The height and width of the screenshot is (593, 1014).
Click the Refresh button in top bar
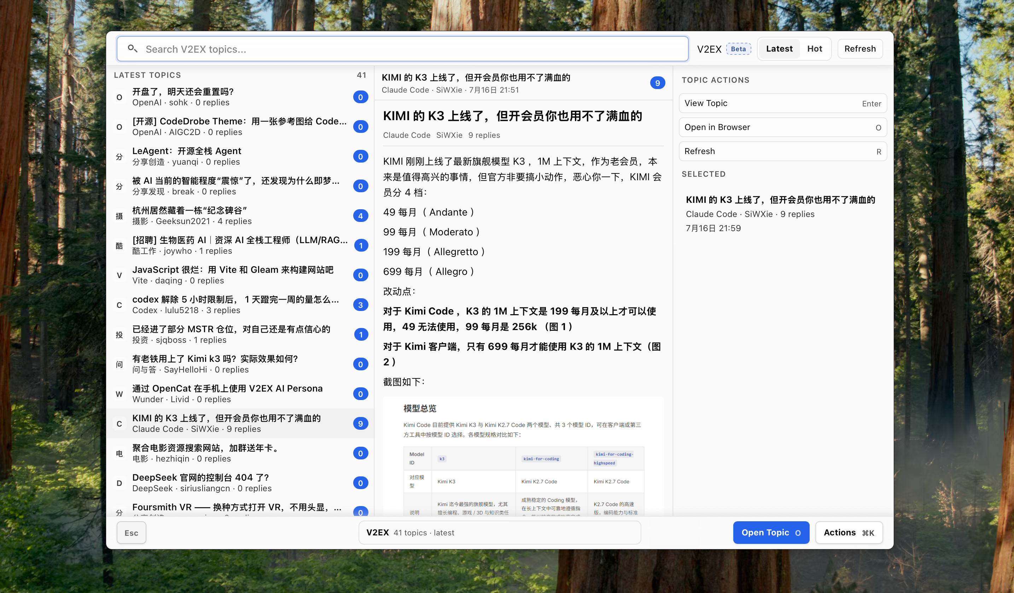tap(860, 49)
